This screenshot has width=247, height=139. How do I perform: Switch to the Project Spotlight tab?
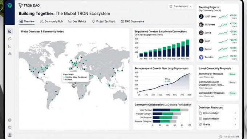pyautogui.click(x=103, y=21)
